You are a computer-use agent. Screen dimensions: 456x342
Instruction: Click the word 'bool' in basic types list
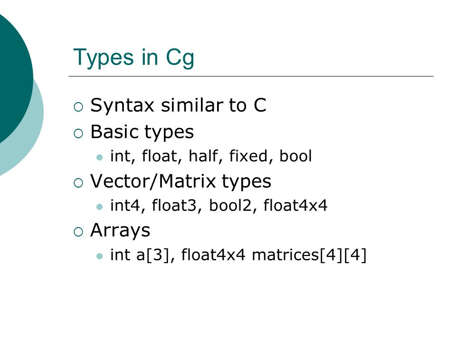point(295,156)
